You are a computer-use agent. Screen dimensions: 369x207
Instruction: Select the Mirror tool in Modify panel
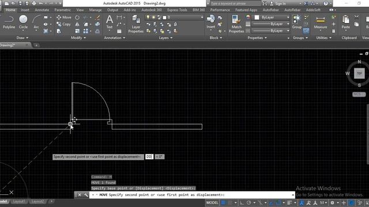point(77,24)
